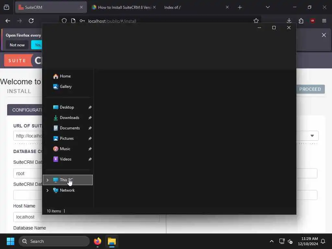Click the muted volume tray icon
Image resolution: width=332 pixels, height=249 pixels.
(290, 241)
